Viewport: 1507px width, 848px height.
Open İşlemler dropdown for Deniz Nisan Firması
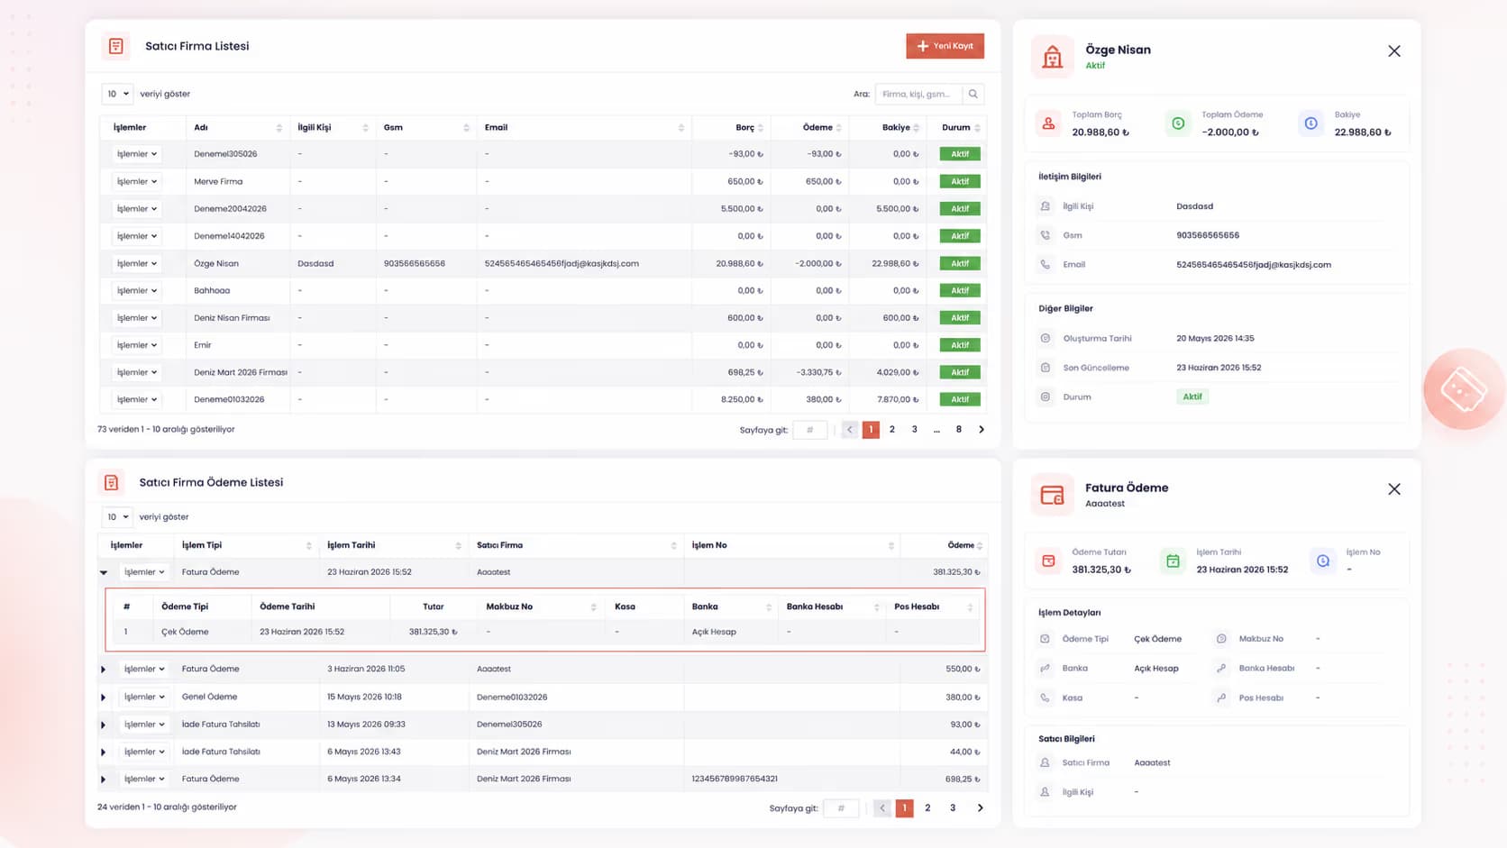137,317
